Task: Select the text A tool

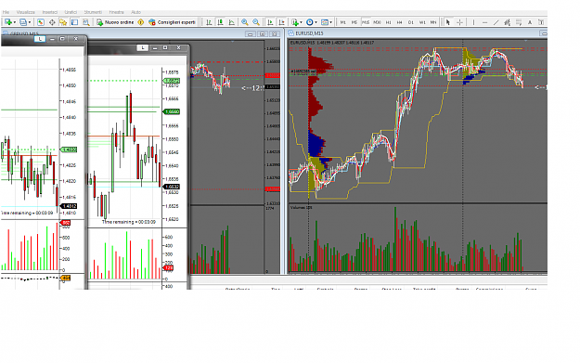Action: point(530,22)
